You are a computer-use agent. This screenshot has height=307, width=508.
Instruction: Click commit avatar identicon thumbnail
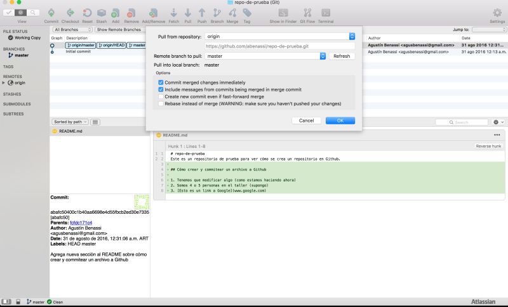pos(142,202)
